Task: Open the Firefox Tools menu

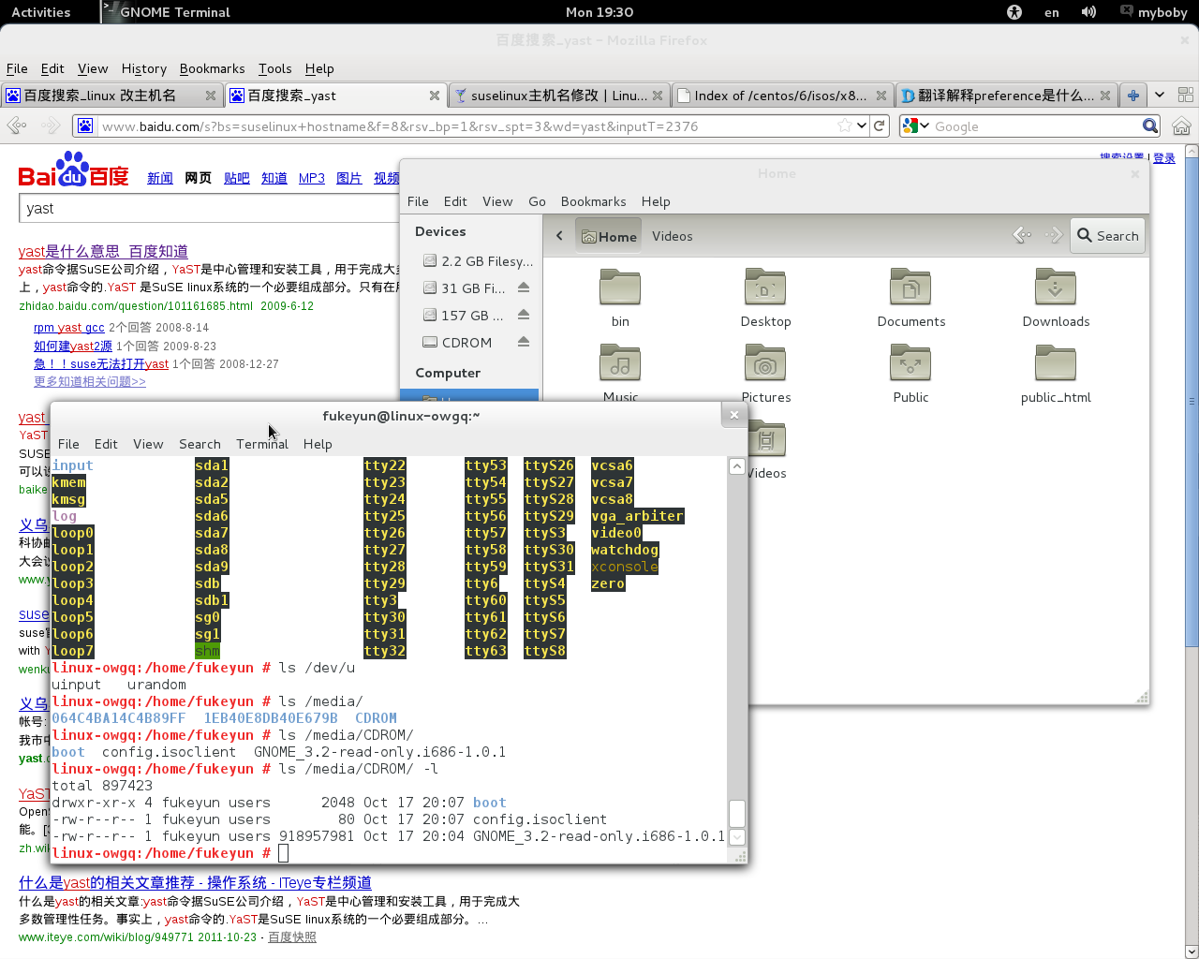Action: [x=274, y=68]
